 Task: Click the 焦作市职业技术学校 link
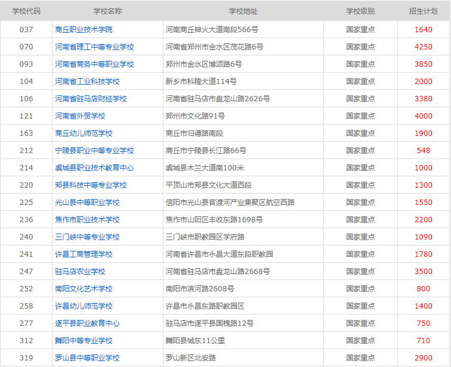point(87,219)
